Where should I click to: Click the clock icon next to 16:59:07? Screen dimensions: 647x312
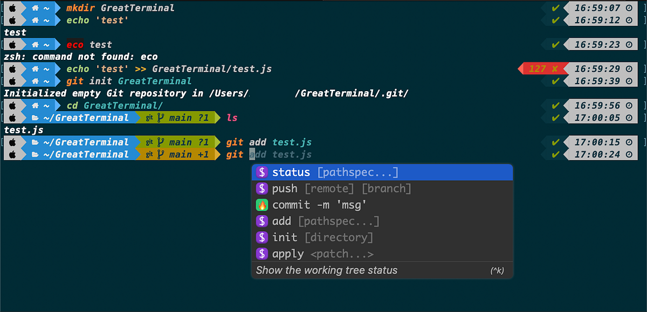[x=630, y=8]
